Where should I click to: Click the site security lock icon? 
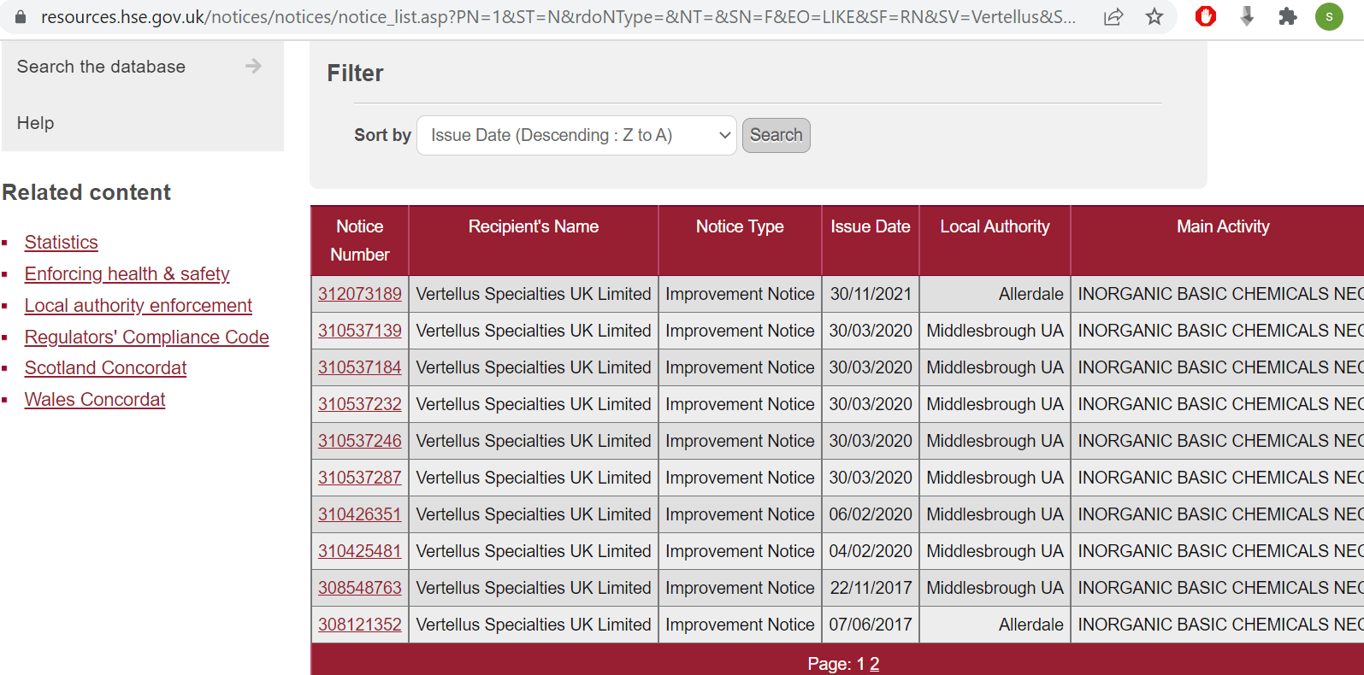coord(21,17)
